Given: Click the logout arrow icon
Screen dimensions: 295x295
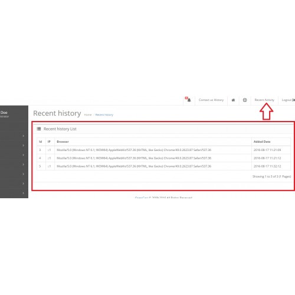Looking at the screenshot, I should (294, 100).
